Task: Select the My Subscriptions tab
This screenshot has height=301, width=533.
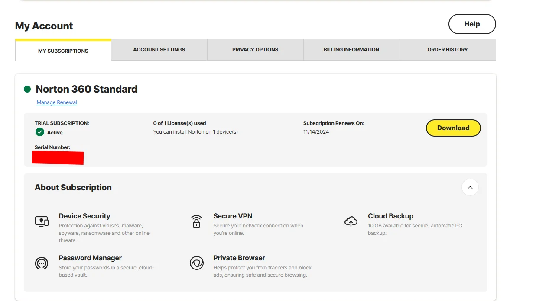Action: (x=63, y=50)
